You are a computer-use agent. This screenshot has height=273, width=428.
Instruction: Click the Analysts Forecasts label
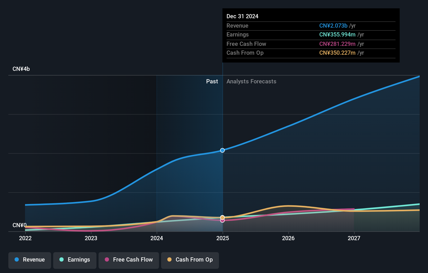pyautogui.click(x=251, y=82)
